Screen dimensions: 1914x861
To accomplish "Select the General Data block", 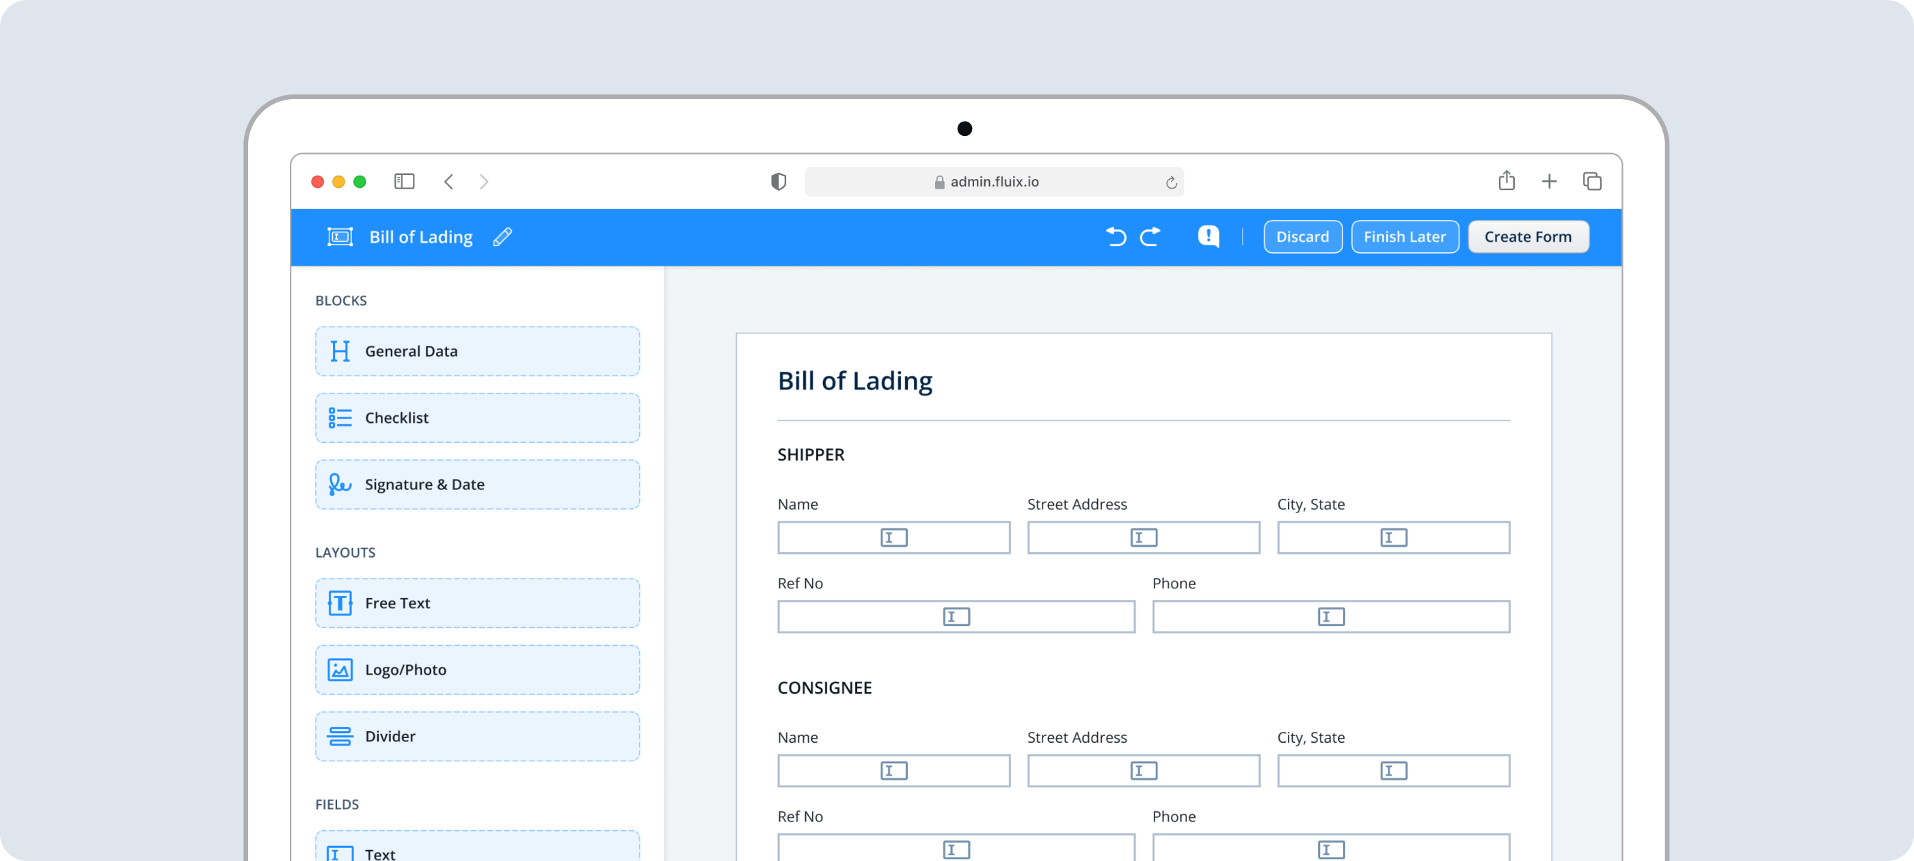I will coord(477,351).
